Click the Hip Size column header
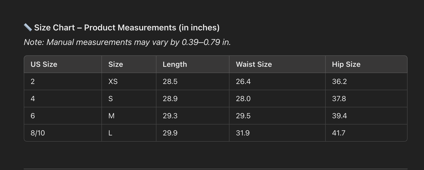The image size is (424, 170). coord(346,64)
